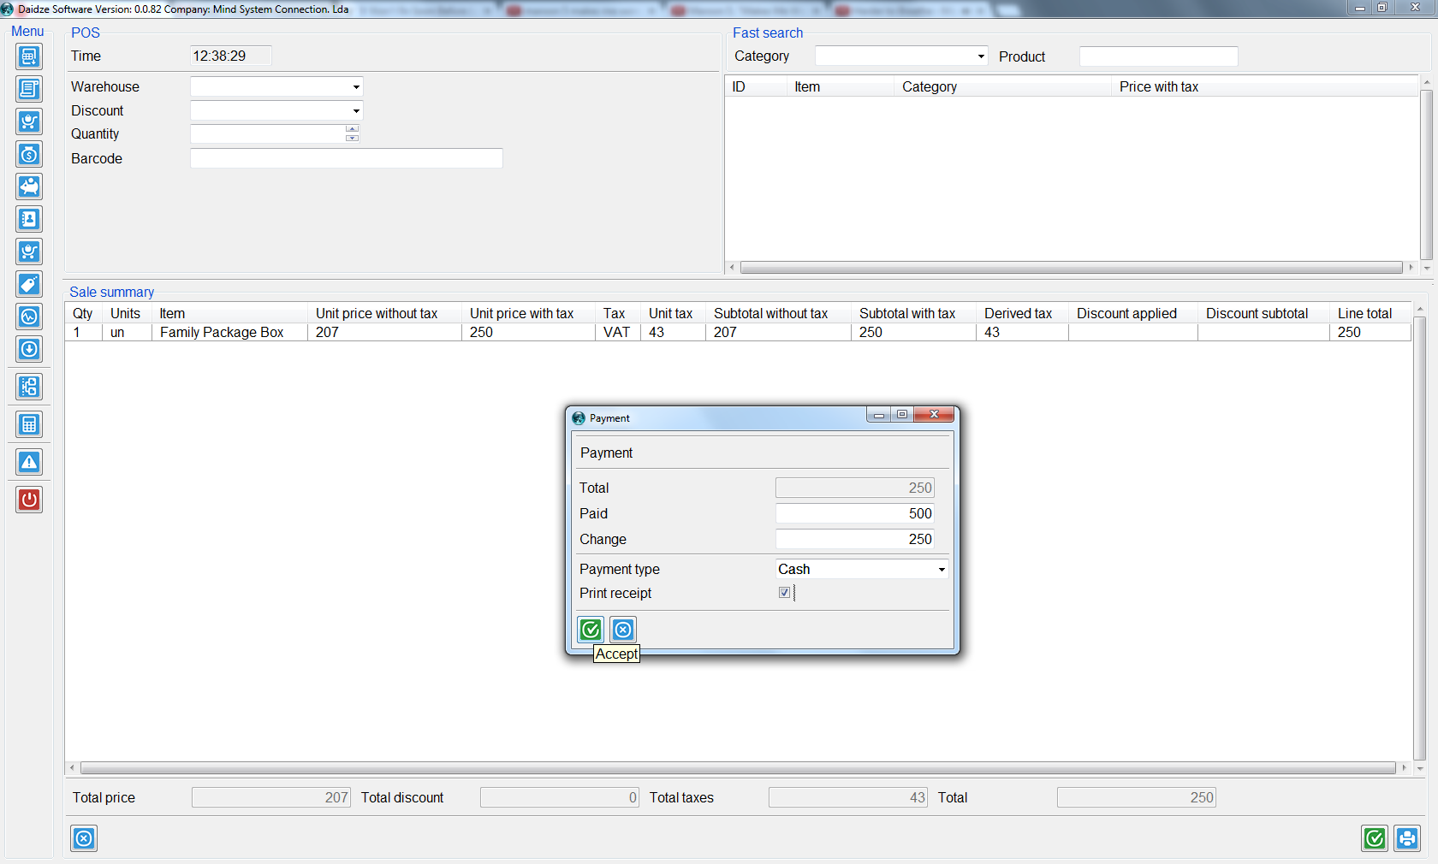The height and width of the screenshot is (864, 1438).
Task: Click the green Accept button in Payment dialog
Action: coord(591,630)
